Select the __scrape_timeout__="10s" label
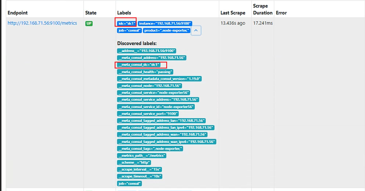 pos(140,176)
